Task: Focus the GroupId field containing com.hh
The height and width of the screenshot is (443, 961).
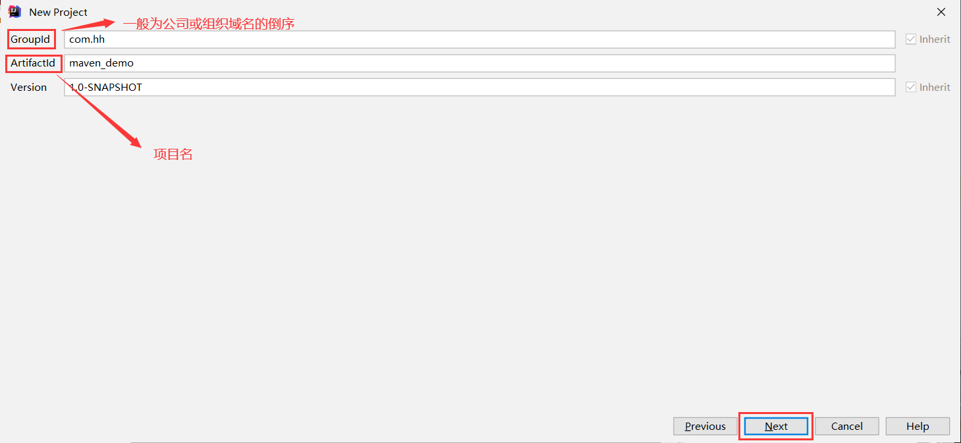Action: coord(480,39)
